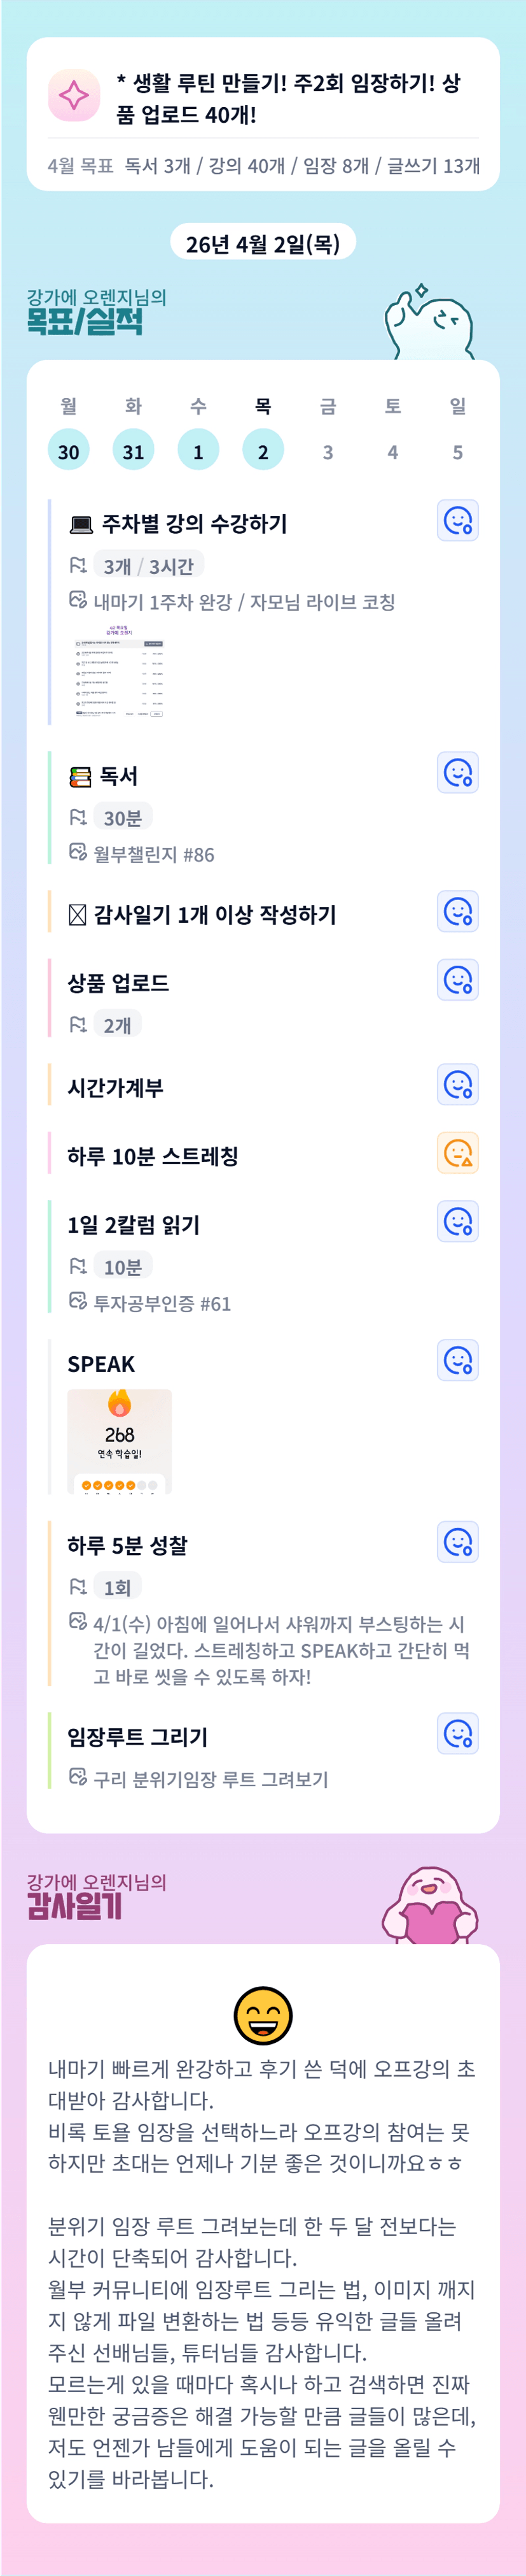The width and height of the screenshot is (526, 2576).
Task: Click the smiley icon for 하루 5분 성찰
Action: point(457,1542)
